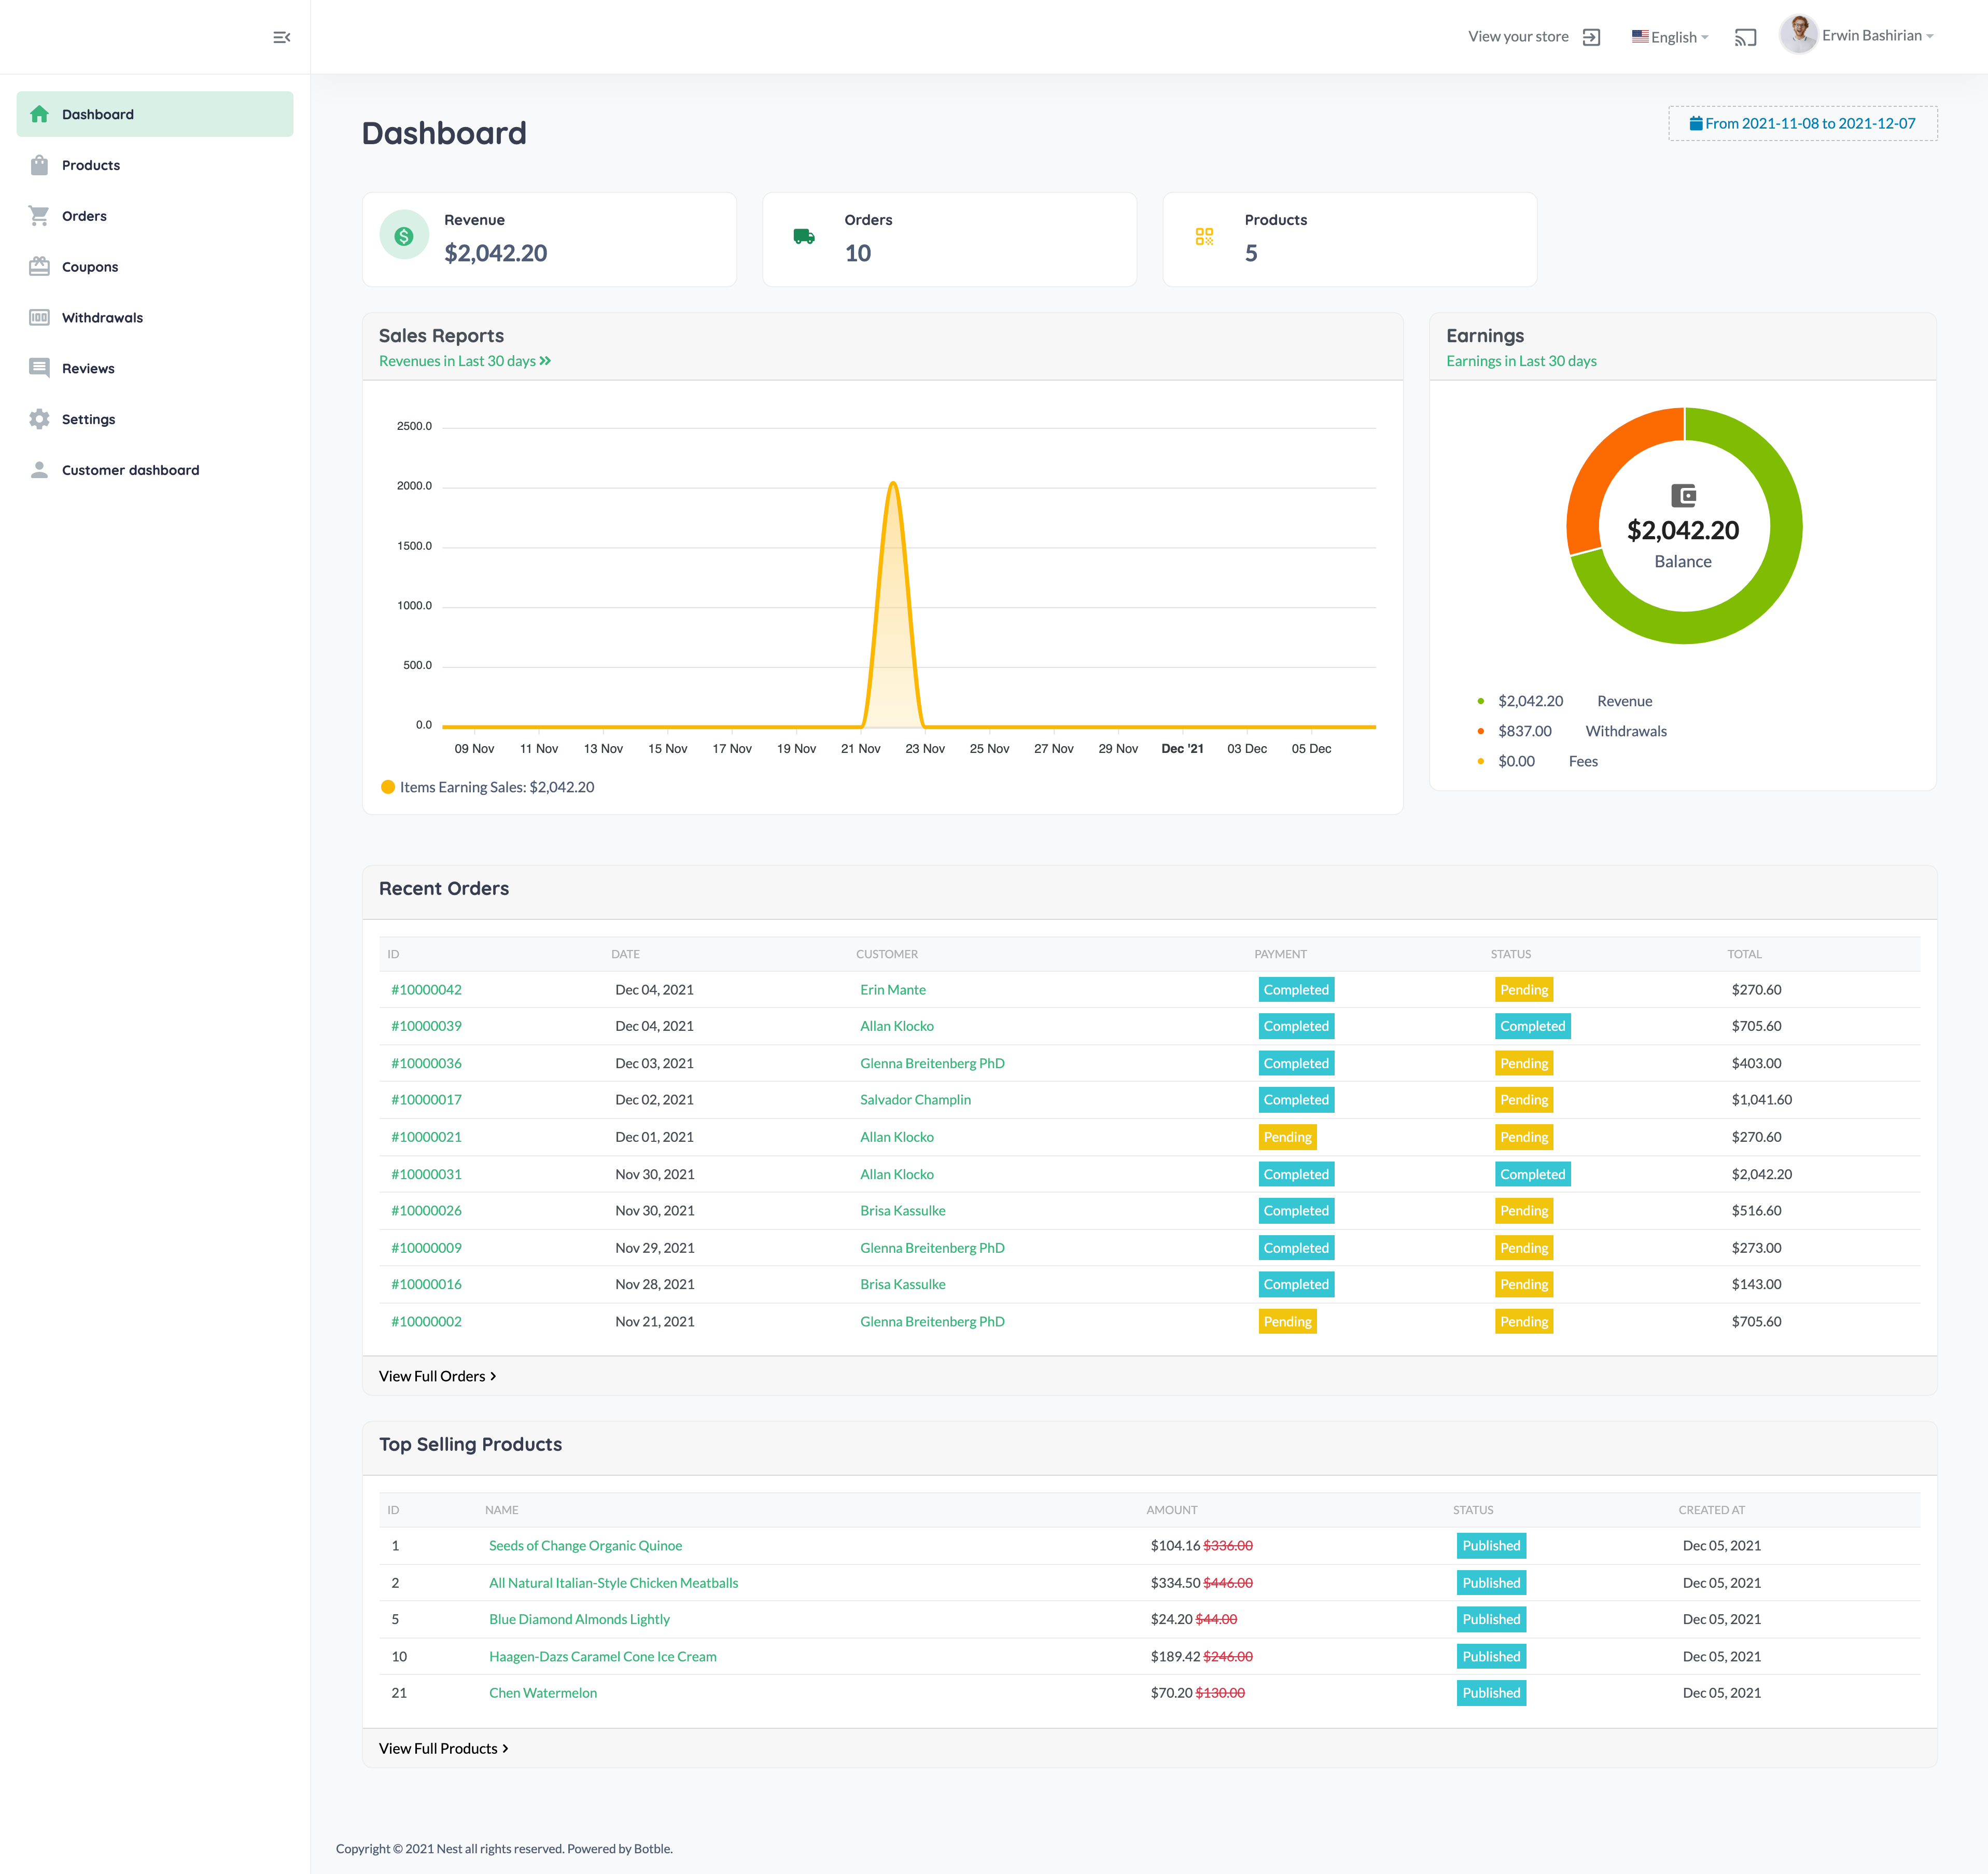
Task: Open product Chen Watermelon
Action: (543, 1693)
